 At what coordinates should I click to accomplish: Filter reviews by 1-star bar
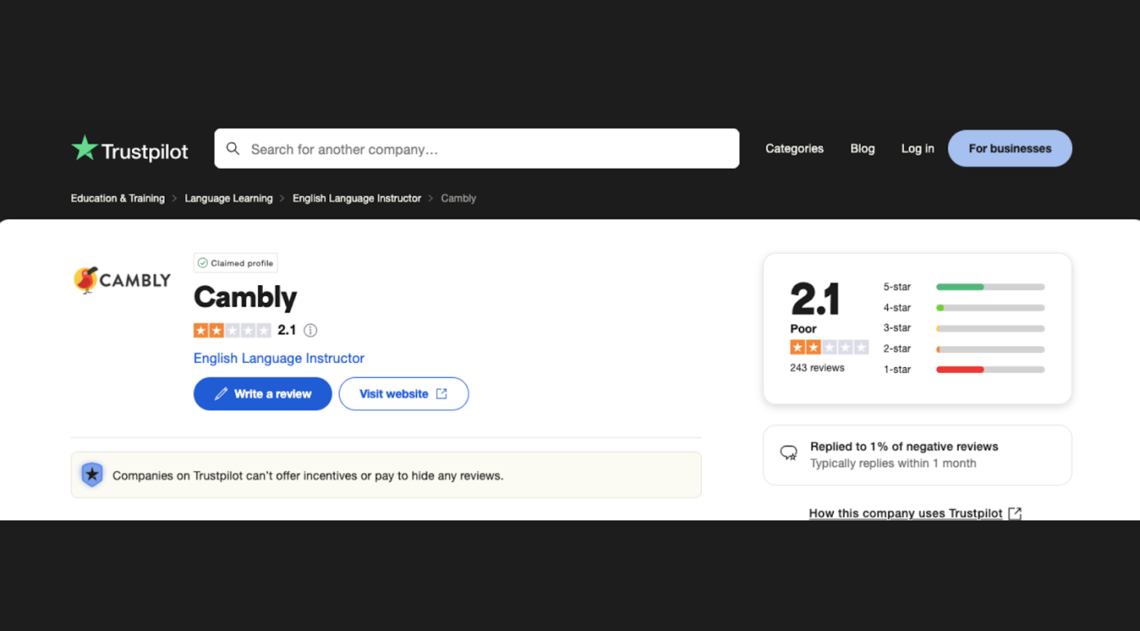pyautogui.click(x=990, y=370)
